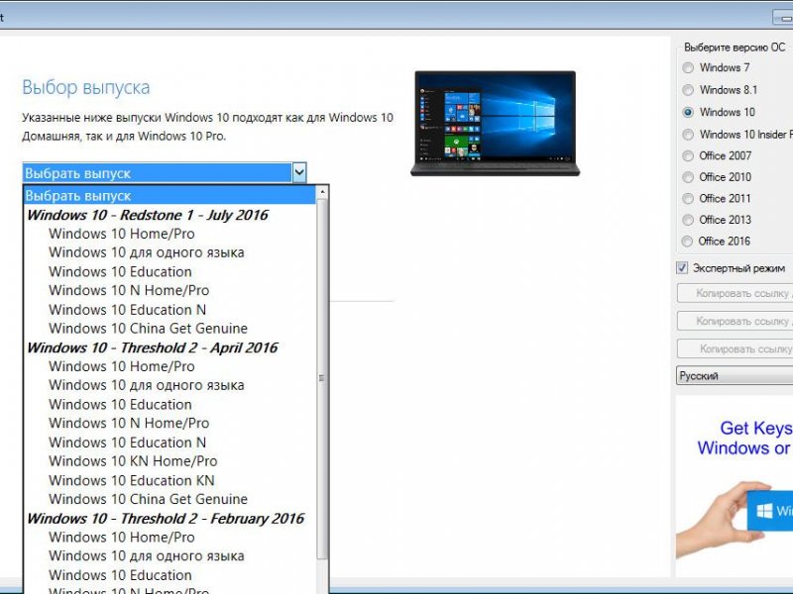The image size is (793, 594).
Task: Open the Русский language dropdown
Action: point(735,376)
